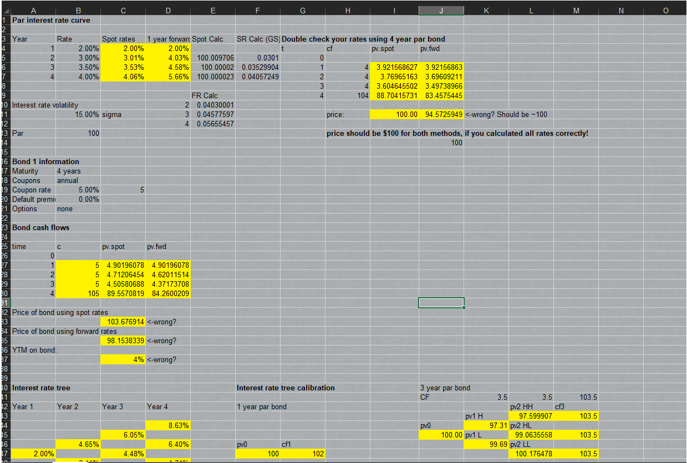This screenshot has width=687, height=463.
Task: Click the active empty cell J31
Action: 441,303
